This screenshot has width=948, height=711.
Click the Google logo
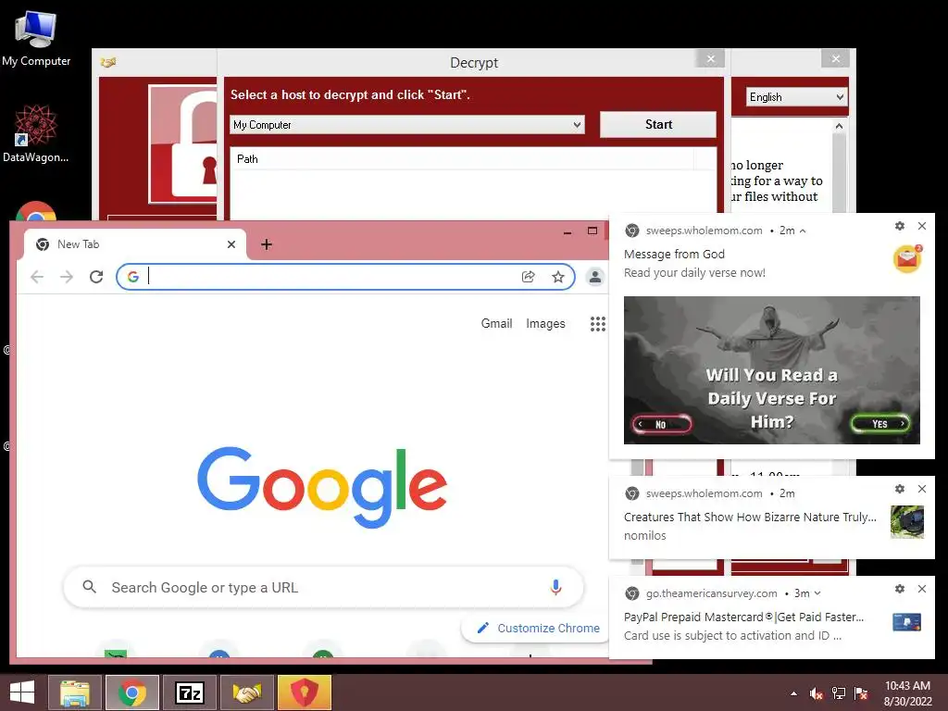322,487
